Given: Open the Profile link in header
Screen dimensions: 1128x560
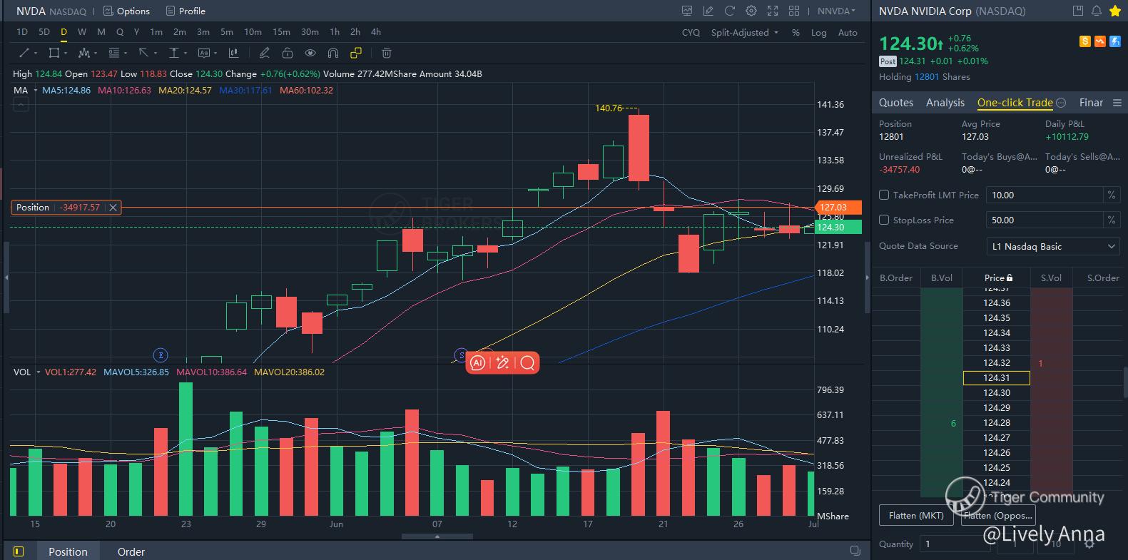Looking at the screenshot, I should [x=186, y=11].
